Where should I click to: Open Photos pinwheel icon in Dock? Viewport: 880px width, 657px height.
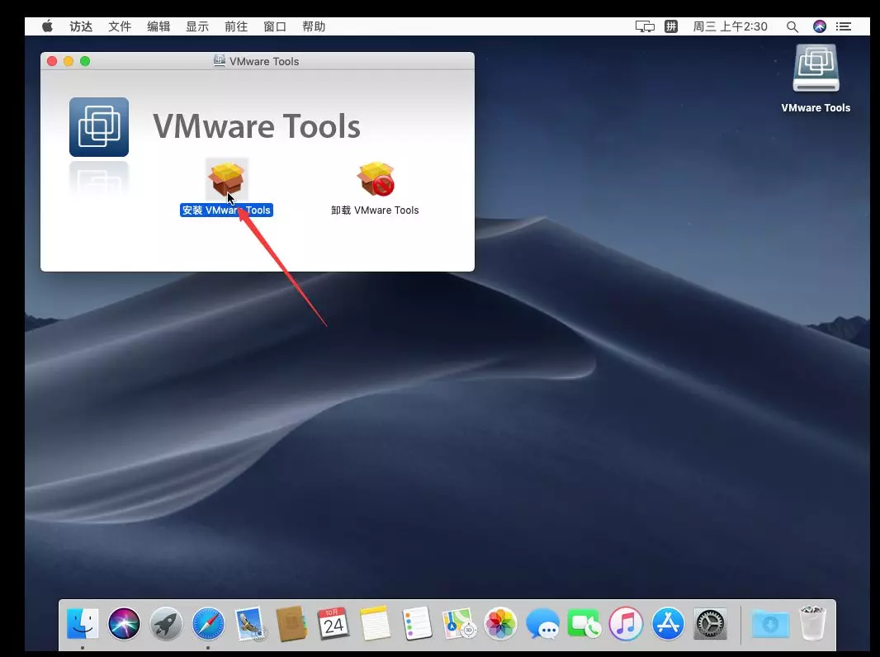coord(500,623)
